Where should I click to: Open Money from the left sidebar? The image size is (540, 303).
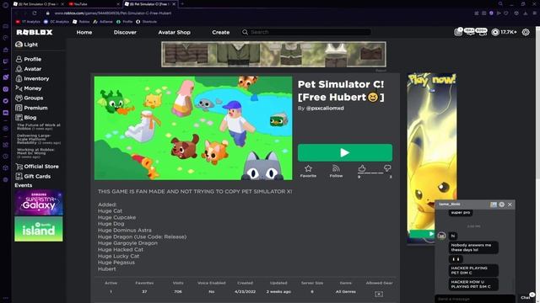click(x=29, y=88)
